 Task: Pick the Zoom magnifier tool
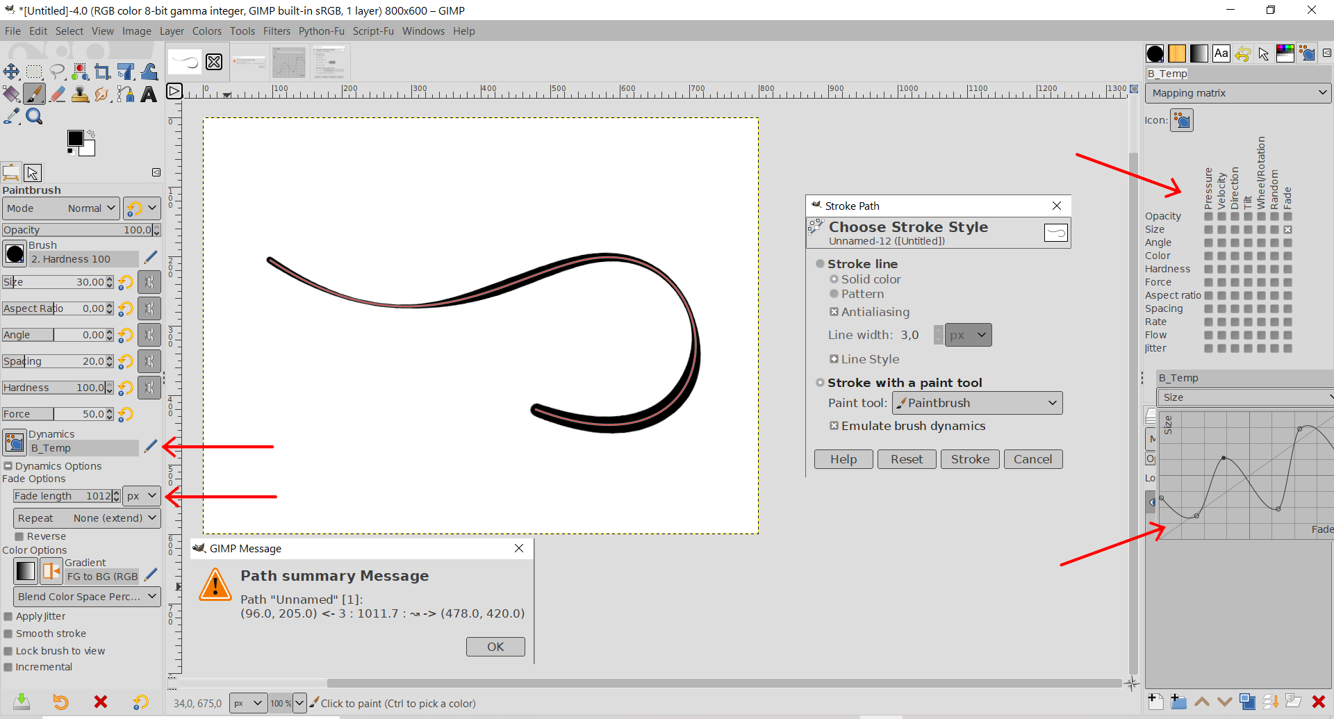(34, 117)
